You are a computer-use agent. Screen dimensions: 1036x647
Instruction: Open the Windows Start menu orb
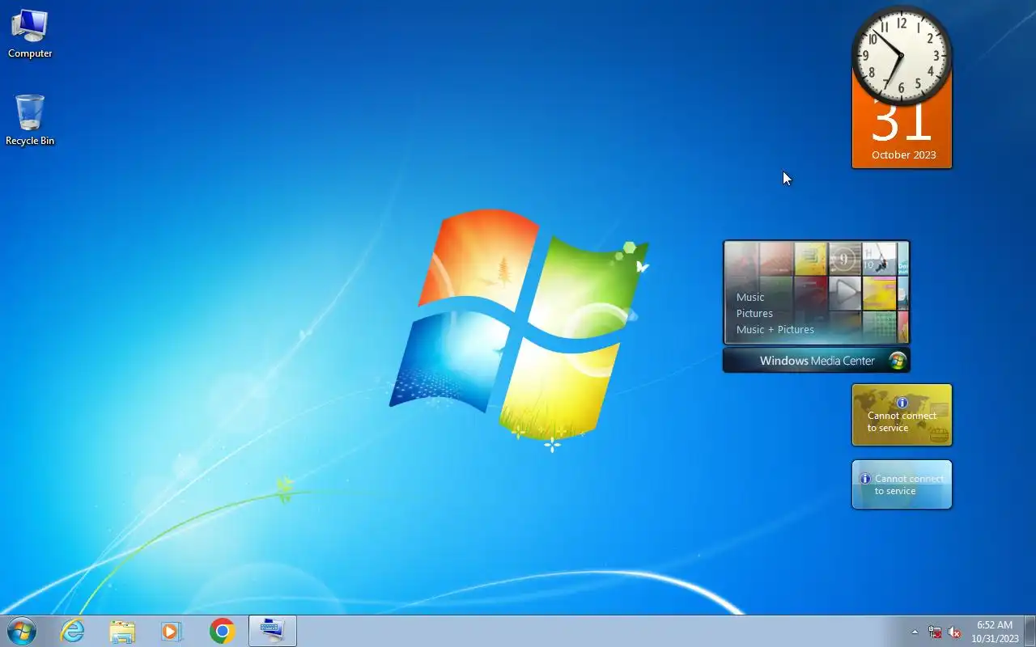[x=22, y=631]
